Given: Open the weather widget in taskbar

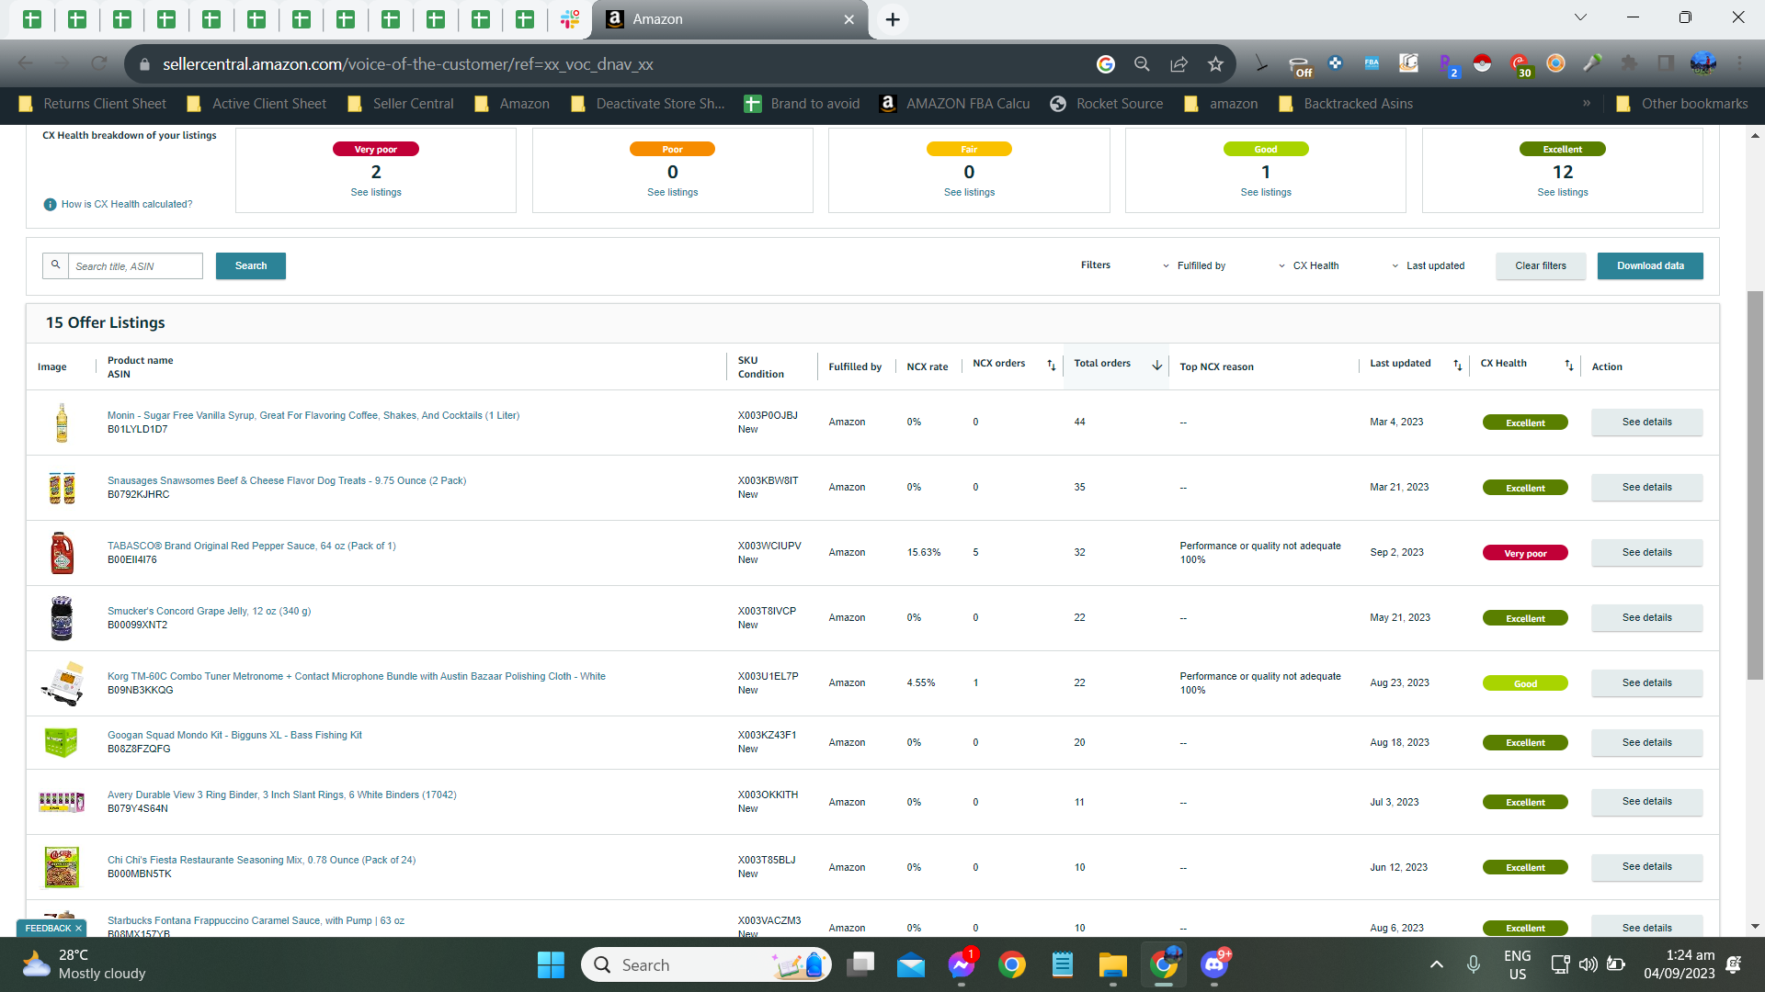Looking at the screenshot, I should coord(85,965).
